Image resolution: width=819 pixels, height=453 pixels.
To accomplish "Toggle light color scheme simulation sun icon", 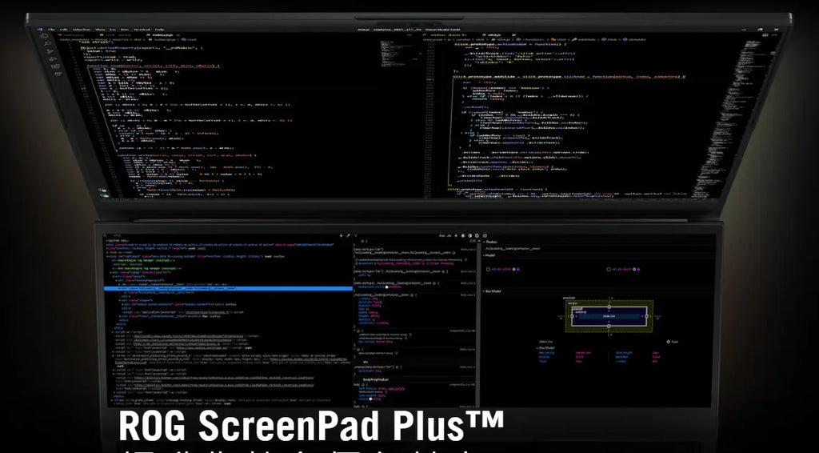I will 463,235.
